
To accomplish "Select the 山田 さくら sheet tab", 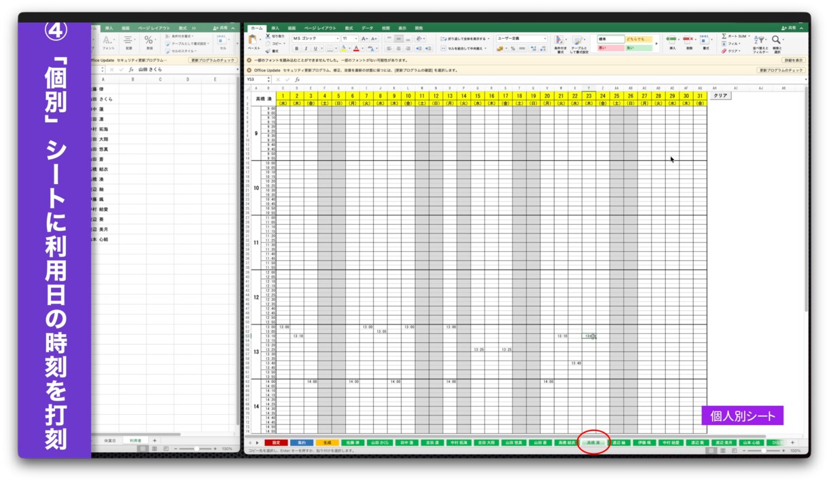I will [x=380, y=442].
